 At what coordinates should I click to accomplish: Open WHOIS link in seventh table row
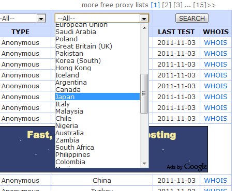coord(216,108)
